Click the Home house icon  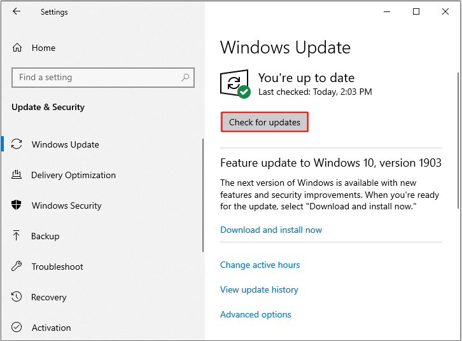click(17, 48)
